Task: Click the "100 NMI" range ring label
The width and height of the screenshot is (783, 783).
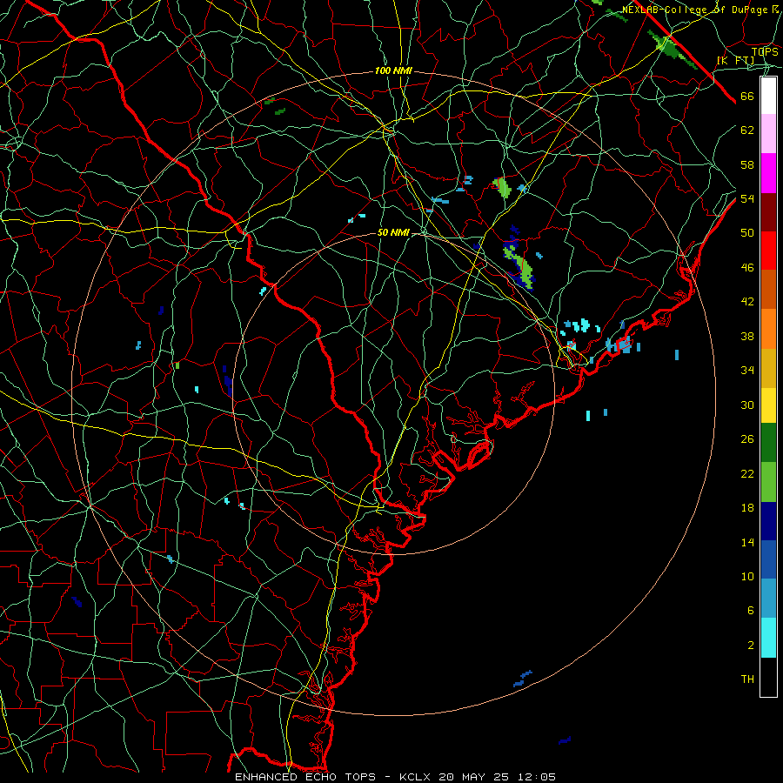Action: click(x=393, y=71)
